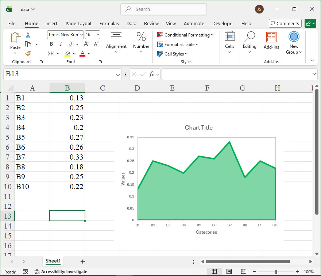321x276 pixels.
Task: Click the zoom slider handle
Action: (x=276, y=272)
